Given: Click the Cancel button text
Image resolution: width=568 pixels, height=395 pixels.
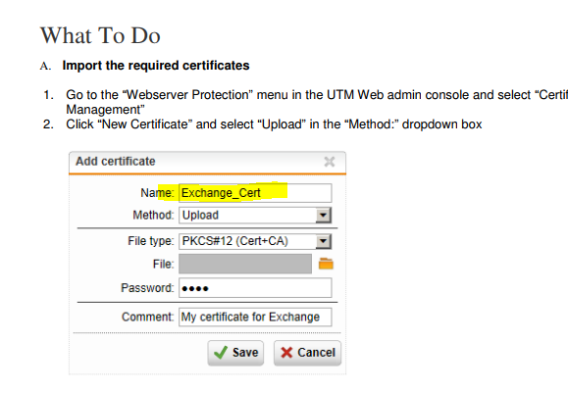Looking at the screenshot, I should 316,353.
